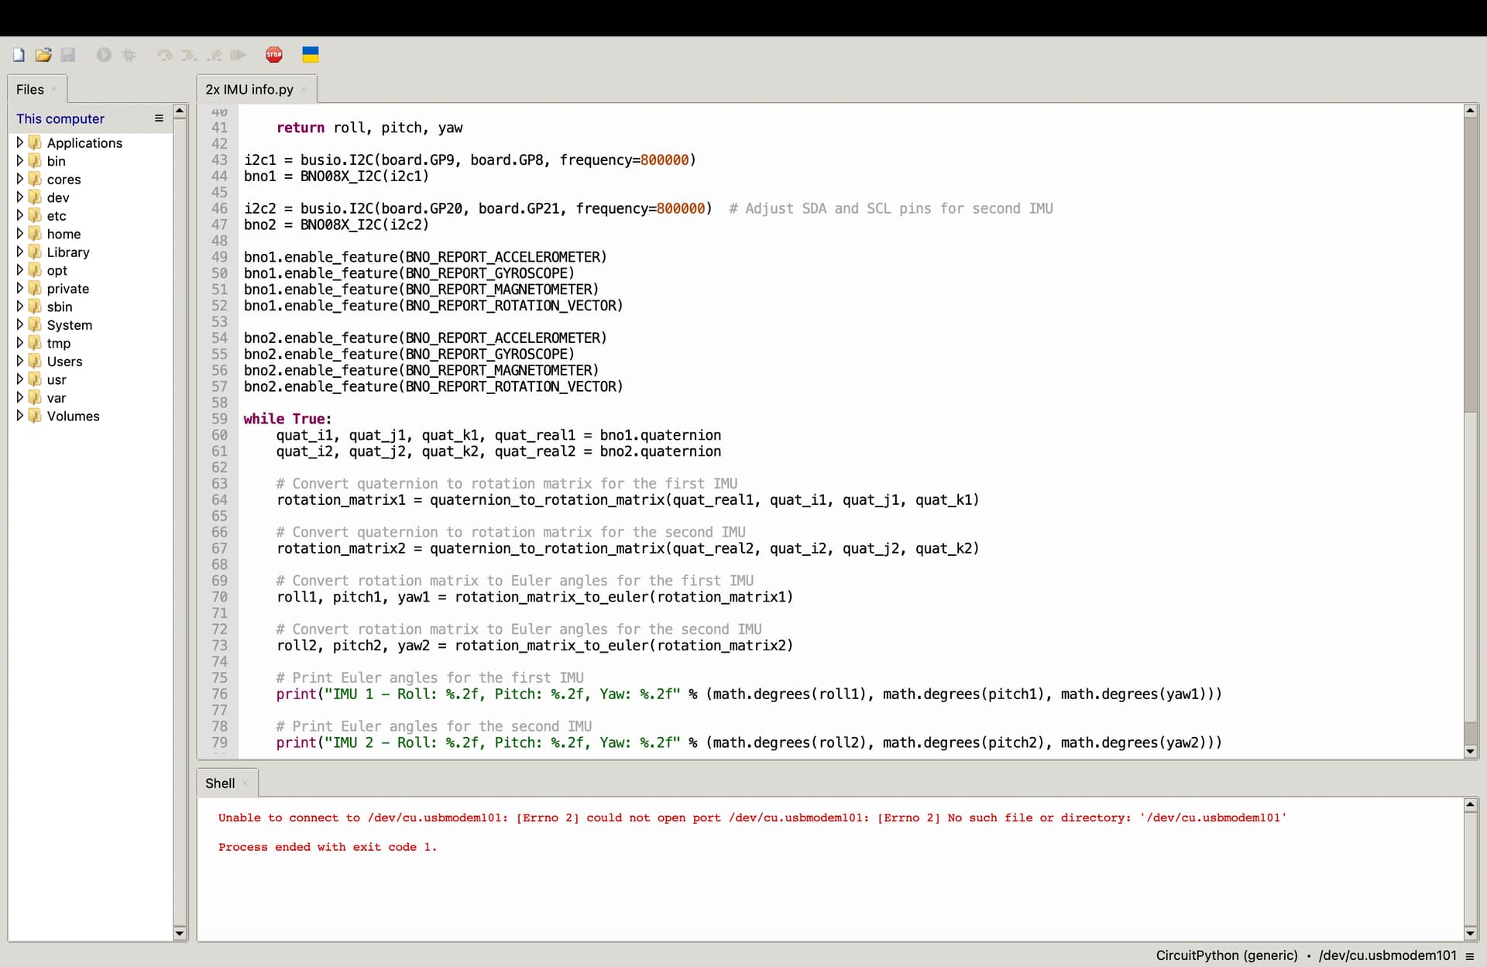Viewport: 1487px width, 967px height.
Task: Expand the Library folder
Action: point(19,252)
